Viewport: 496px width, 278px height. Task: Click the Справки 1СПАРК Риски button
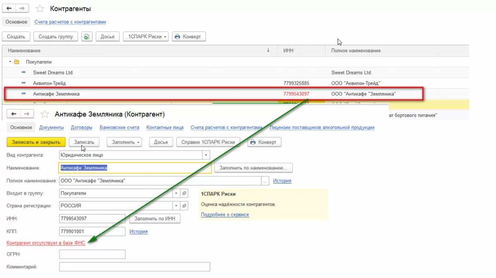[x=208, y=142]
